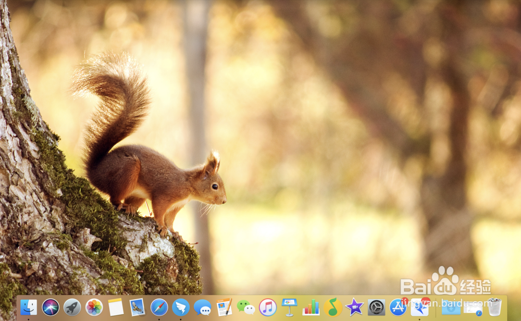The height and width of the screenshot is (321, 521).
Task: Open the Photos app
Action: point(94,307)
